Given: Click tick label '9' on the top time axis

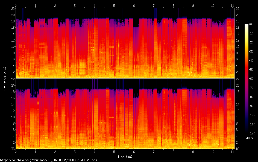Looking at the screenshot, I should click(193, 6).
